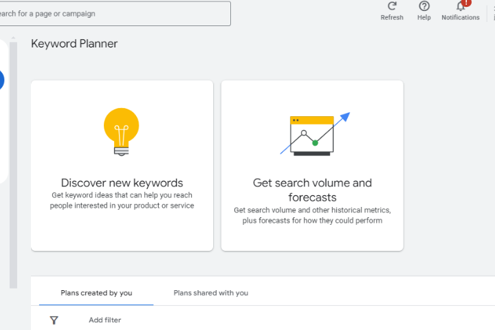Screen dimensions: 495x330
Task: Click the Refresh icon in the top bar
Action: click(x=392, y=6)
